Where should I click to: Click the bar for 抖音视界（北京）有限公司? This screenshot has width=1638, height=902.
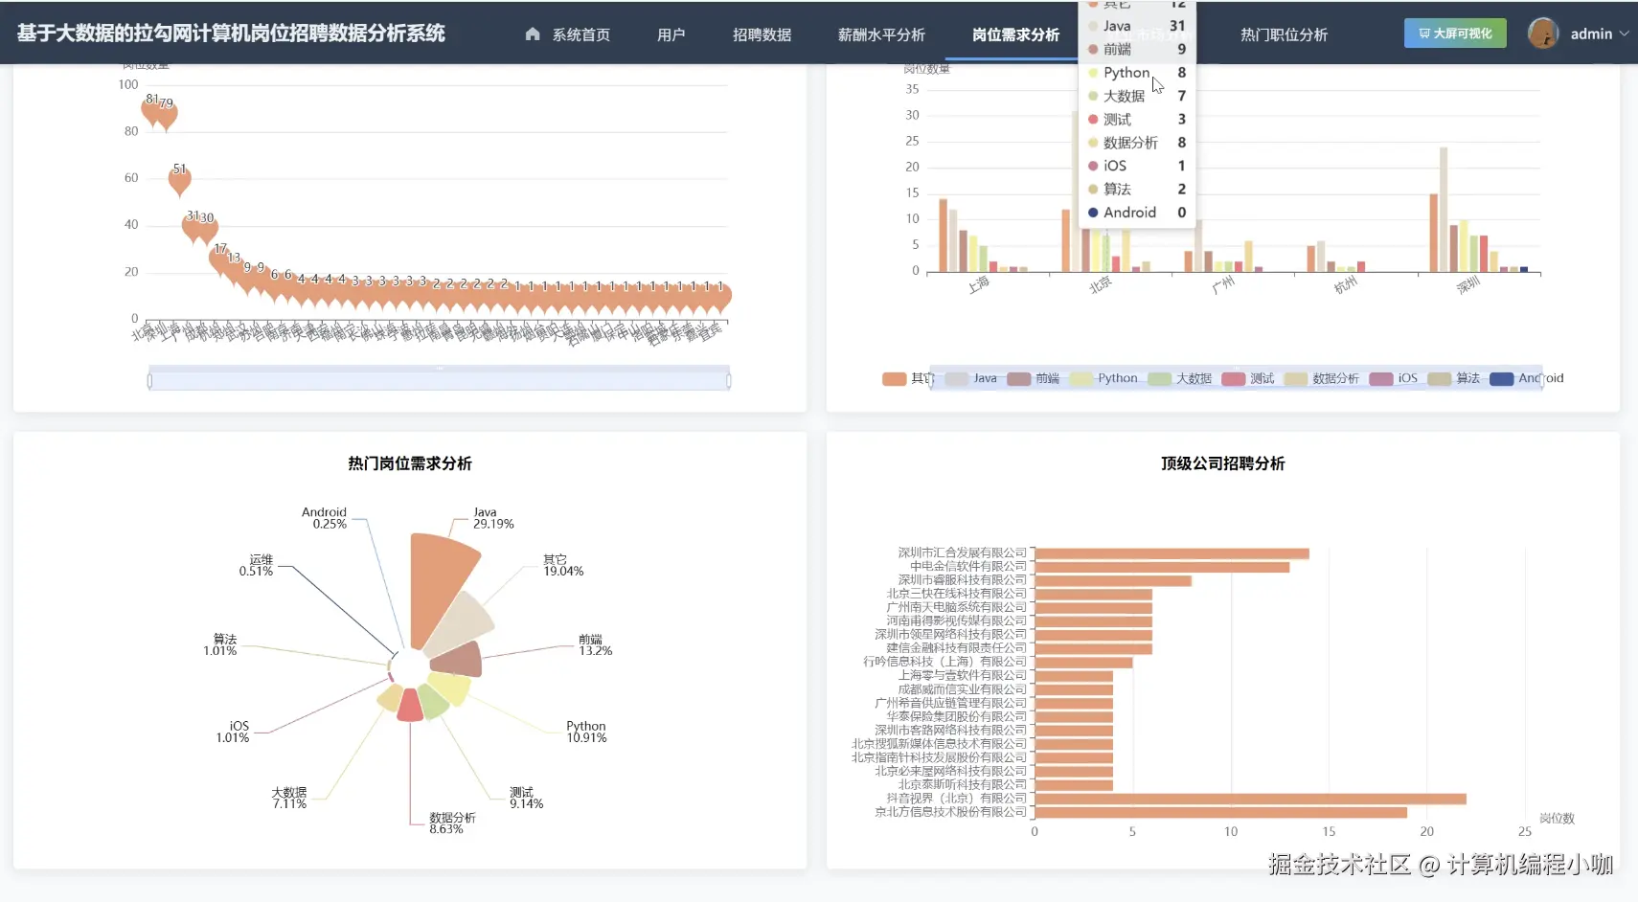1250,799
